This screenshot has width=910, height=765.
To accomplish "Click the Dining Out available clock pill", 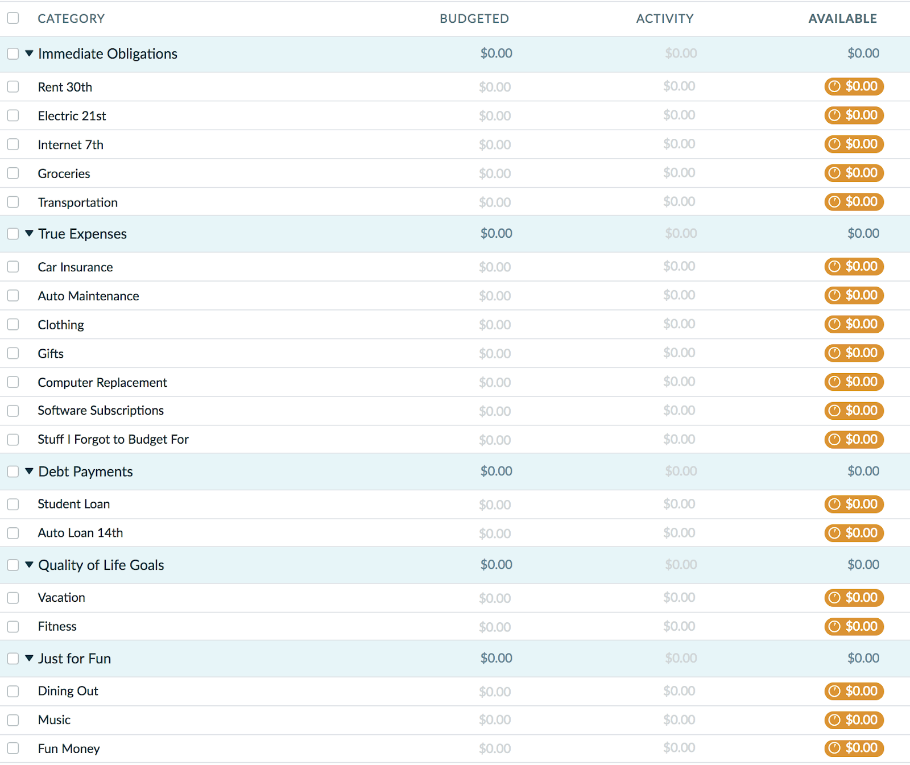I will [x=854, y=691].
